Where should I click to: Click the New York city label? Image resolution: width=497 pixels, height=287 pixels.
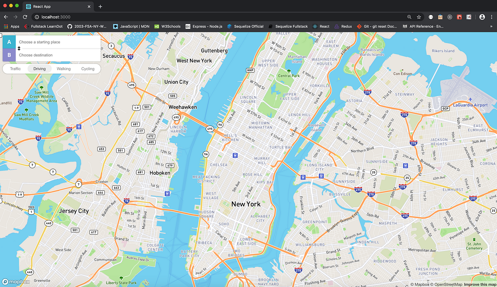[246, 204]
